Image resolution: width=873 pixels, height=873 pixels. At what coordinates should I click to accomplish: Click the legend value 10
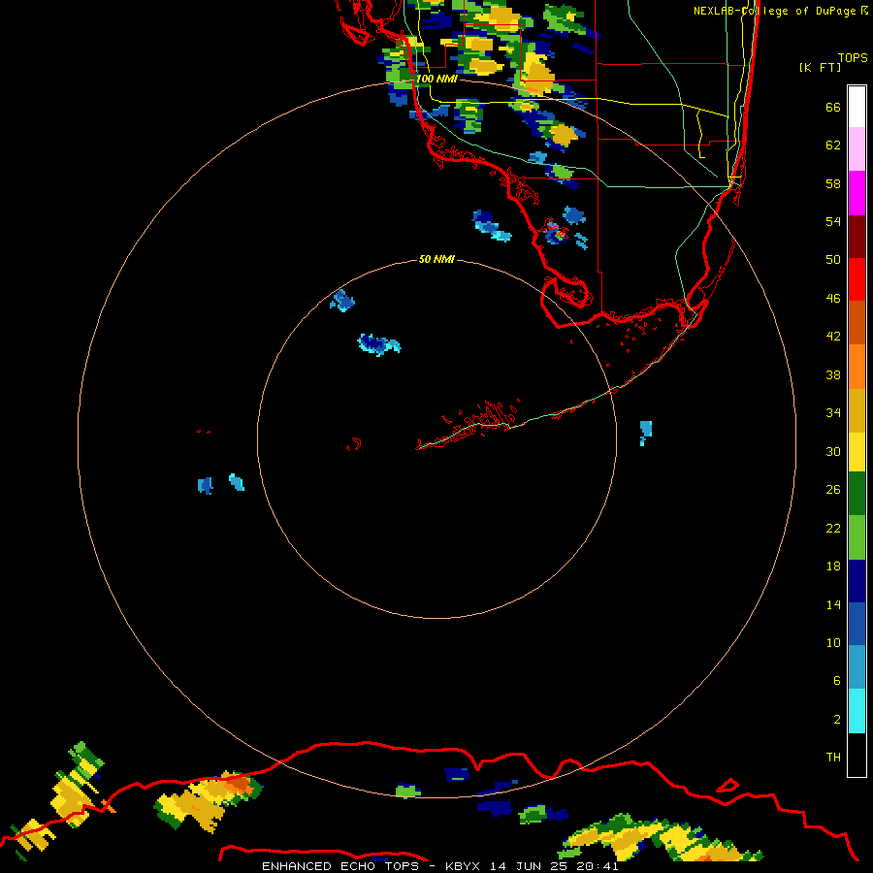pos(833,642)
